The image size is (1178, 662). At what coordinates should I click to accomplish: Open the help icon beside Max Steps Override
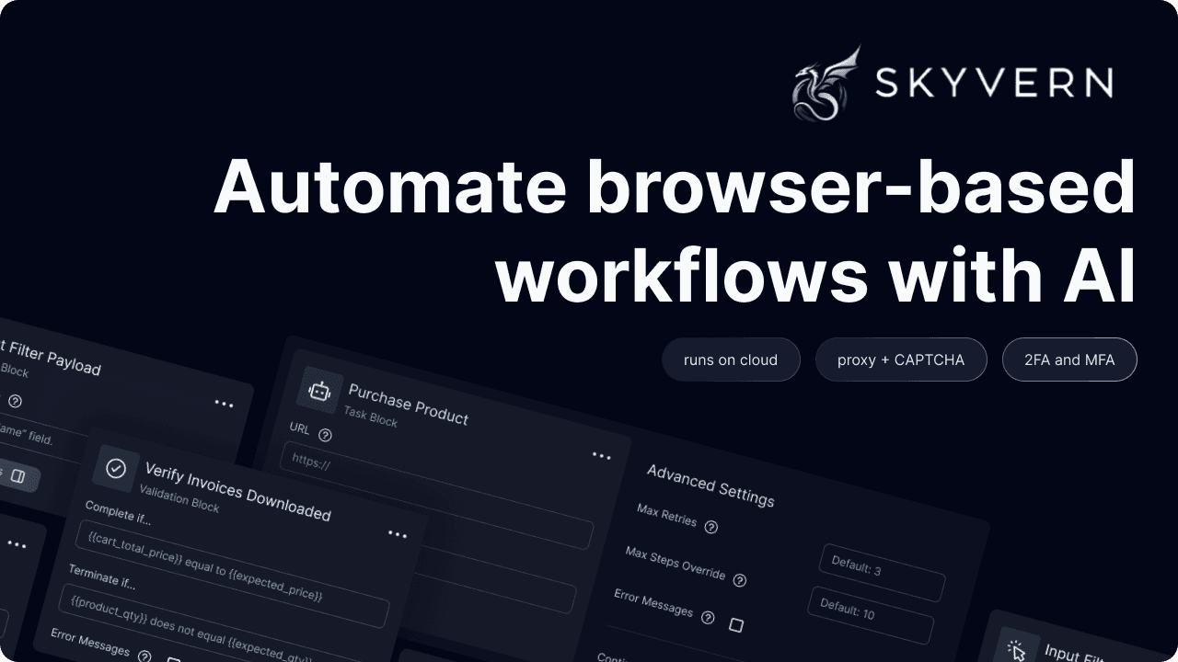click(x=739, y=580)
